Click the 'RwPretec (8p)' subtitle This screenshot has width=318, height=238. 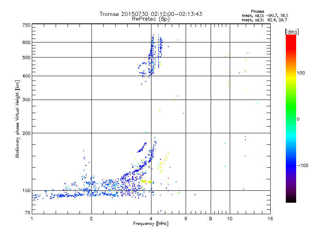(151, 19)
